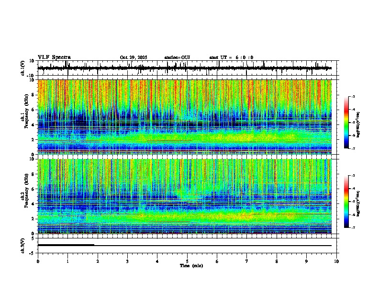Viewport: 379px width, 293px height.
Task: Click the time axis tick label "4"
Action: pos(157,261)
